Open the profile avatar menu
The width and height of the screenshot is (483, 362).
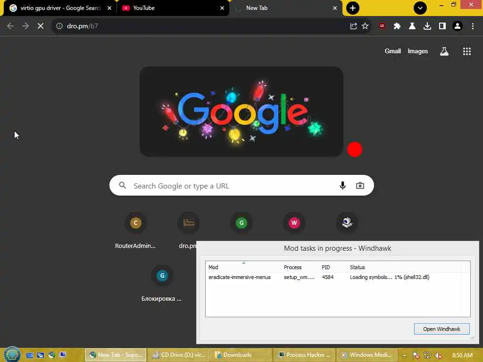[x=458, y=26]
